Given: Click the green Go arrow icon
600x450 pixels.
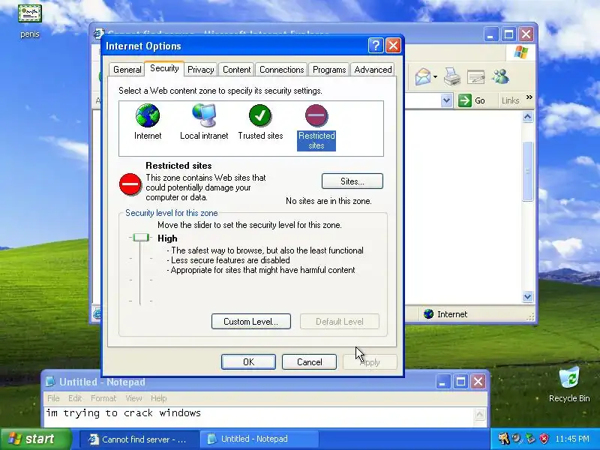Looking at the screenshot, I should pyautogui.click(x=464, y=100).
